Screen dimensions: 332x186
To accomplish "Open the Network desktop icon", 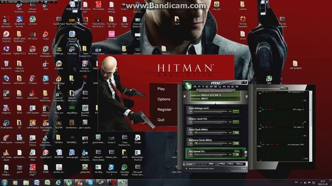I will tap(6, 80).
